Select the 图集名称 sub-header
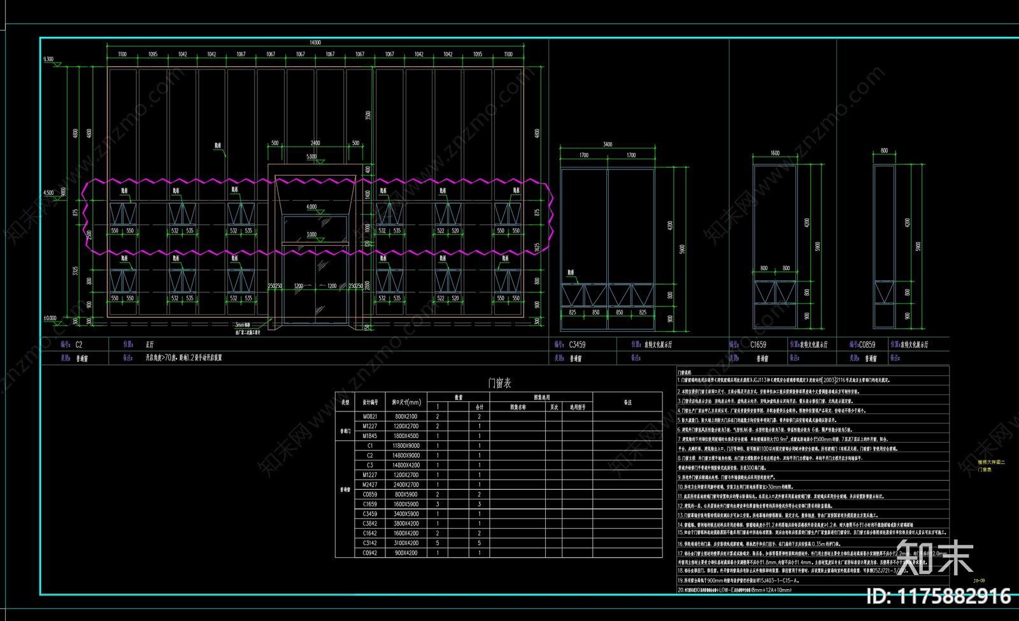 pyautogui.click(x=518, y=407)
